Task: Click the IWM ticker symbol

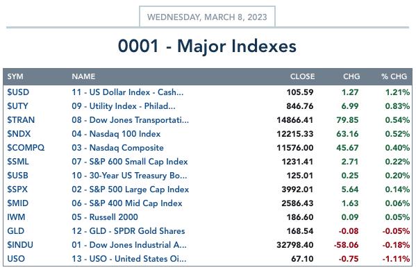Action: click(x=16, y=217)
